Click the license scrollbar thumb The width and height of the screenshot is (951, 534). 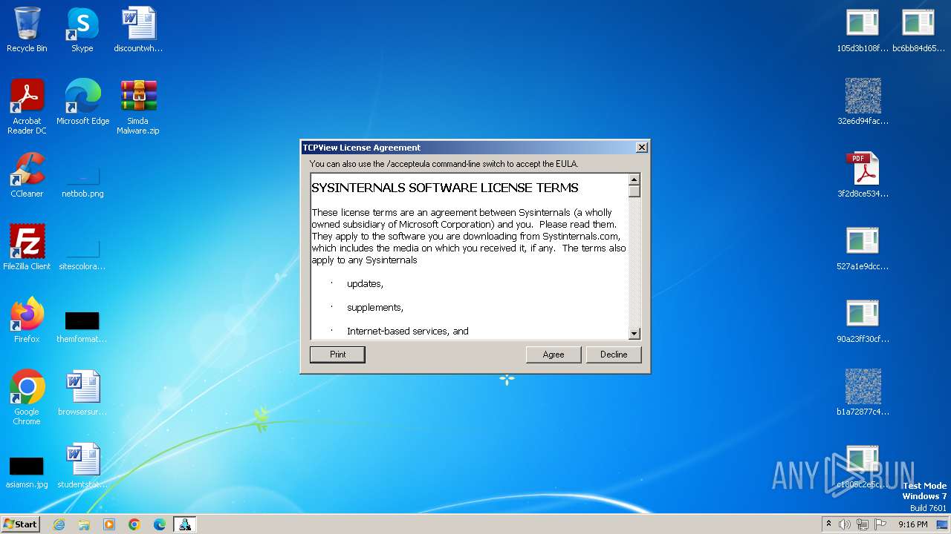[634, 191]
